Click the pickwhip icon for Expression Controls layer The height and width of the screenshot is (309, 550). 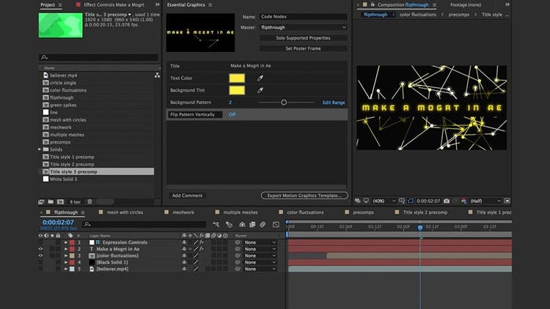click(x=238, y=242)
